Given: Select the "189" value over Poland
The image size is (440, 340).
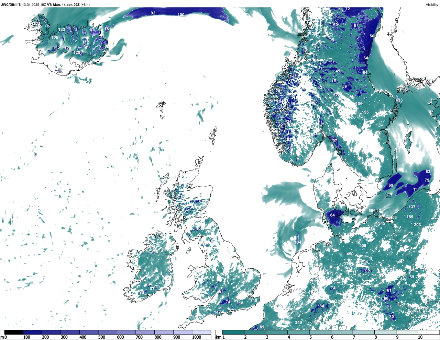Looking at the screenshot, I should tap(410, 217).
